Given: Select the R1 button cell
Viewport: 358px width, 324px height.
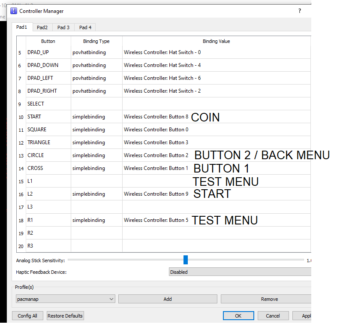Looking at the screenshot, I should point(48,220).
